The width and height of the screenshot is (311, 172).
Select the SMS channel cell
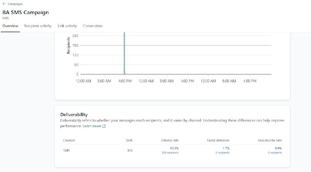66,150
